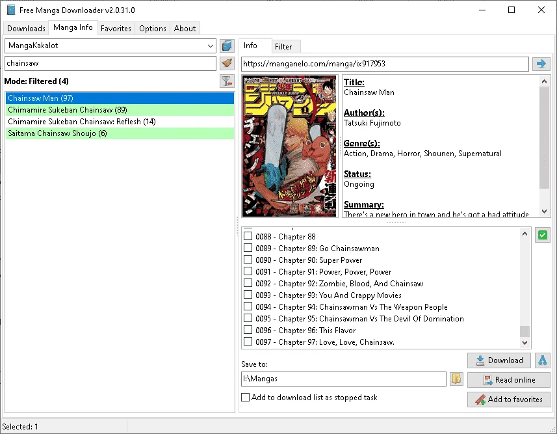The image size is (557, 434).
Task: Switch to the Favorites tab
Action: click(116, 29)
